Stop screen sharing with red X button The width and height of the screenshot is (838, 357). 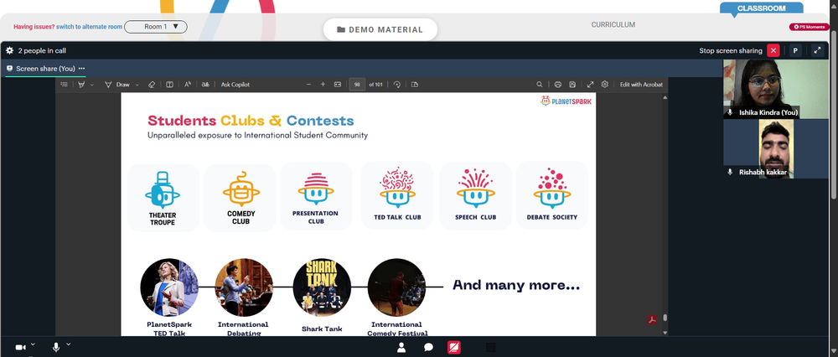[x=773, y=51]
